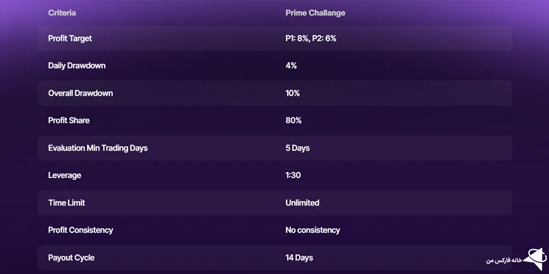Select the Prime Challange column header
Viewport: 549px width, 274px height.
tap(315, 13)
